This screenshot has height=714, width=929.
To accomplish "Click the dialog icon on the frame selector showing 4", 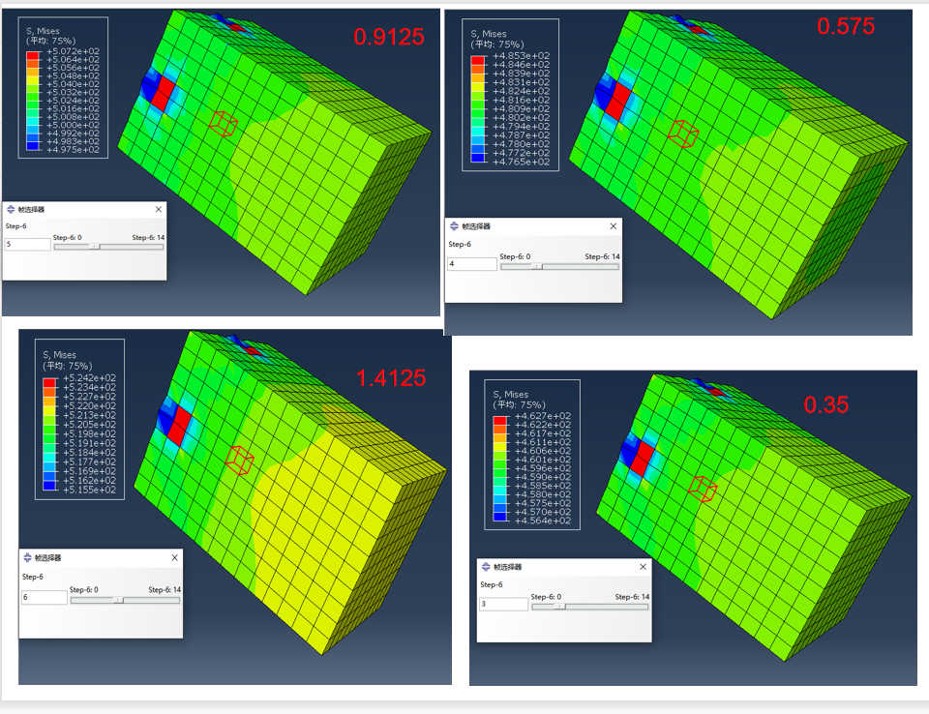I will [455, 225].
